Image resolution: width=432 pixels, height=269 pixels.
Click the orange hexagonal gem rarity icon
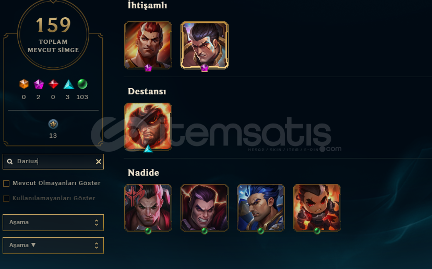tap(24, 84)
